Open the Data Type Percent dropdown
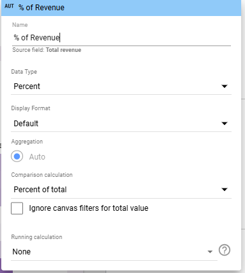Viewport: 245px width, 273px height. pyautogui.click(x=121, y=87)
